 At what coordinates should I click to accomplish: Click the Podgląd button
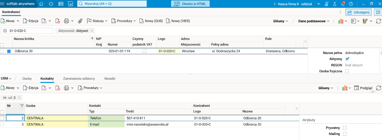[363, 88]
